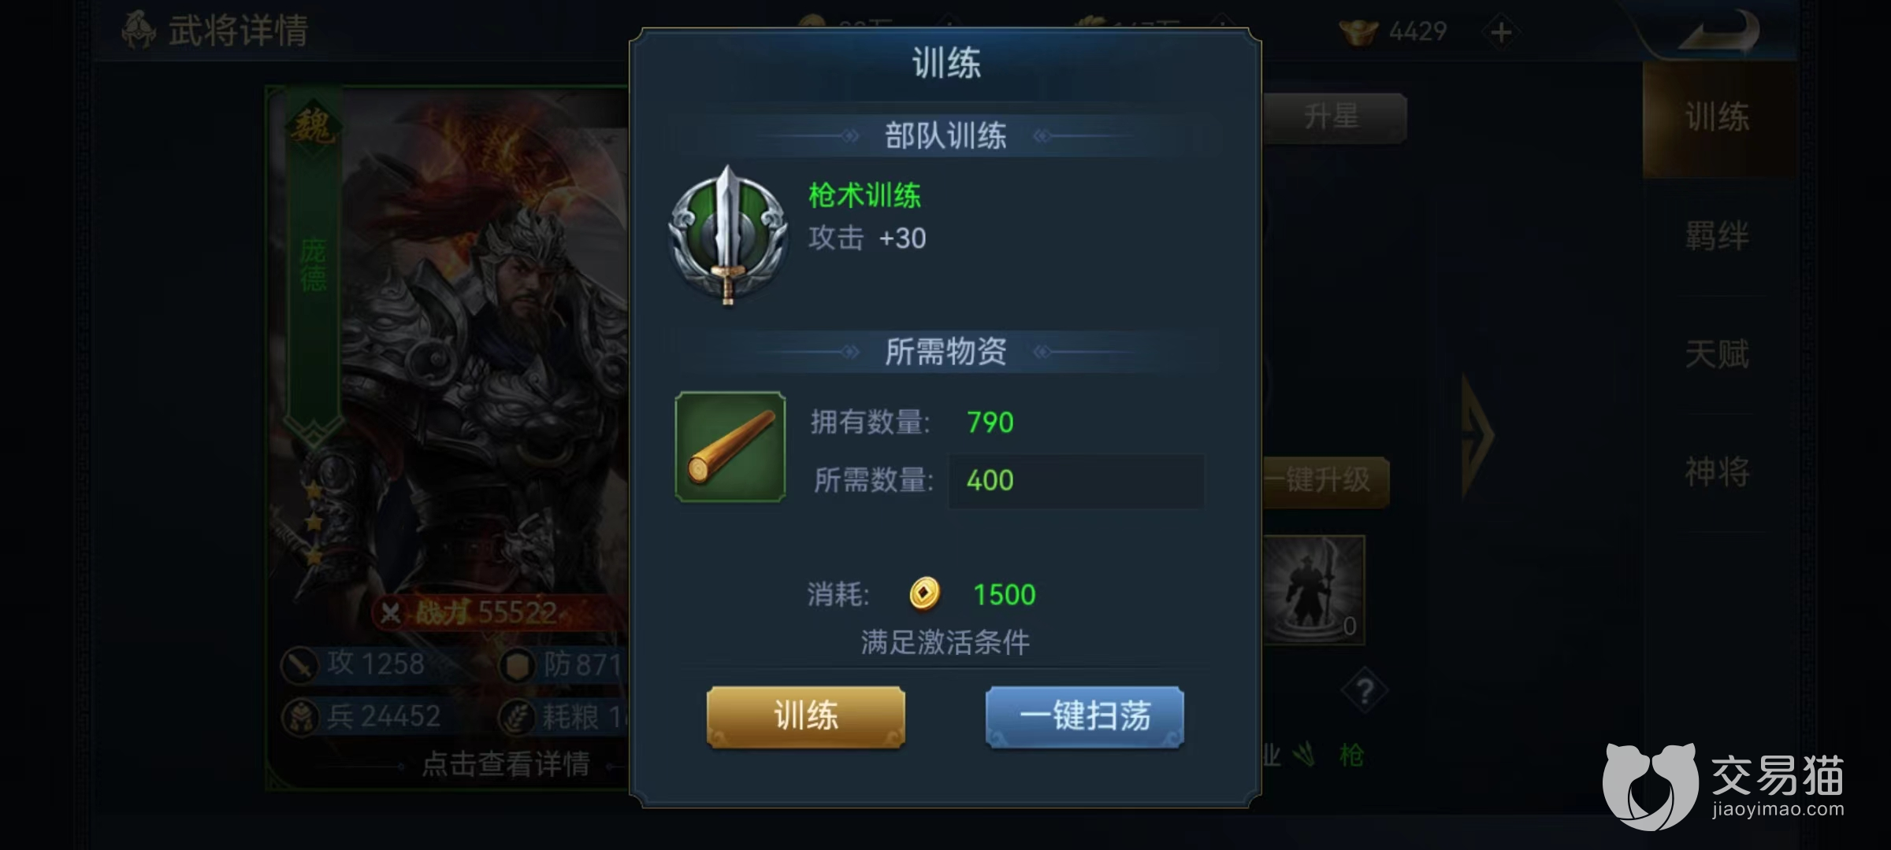
Task: Tap the gold ingot currency icon
Action: (x=1359, y=31)
